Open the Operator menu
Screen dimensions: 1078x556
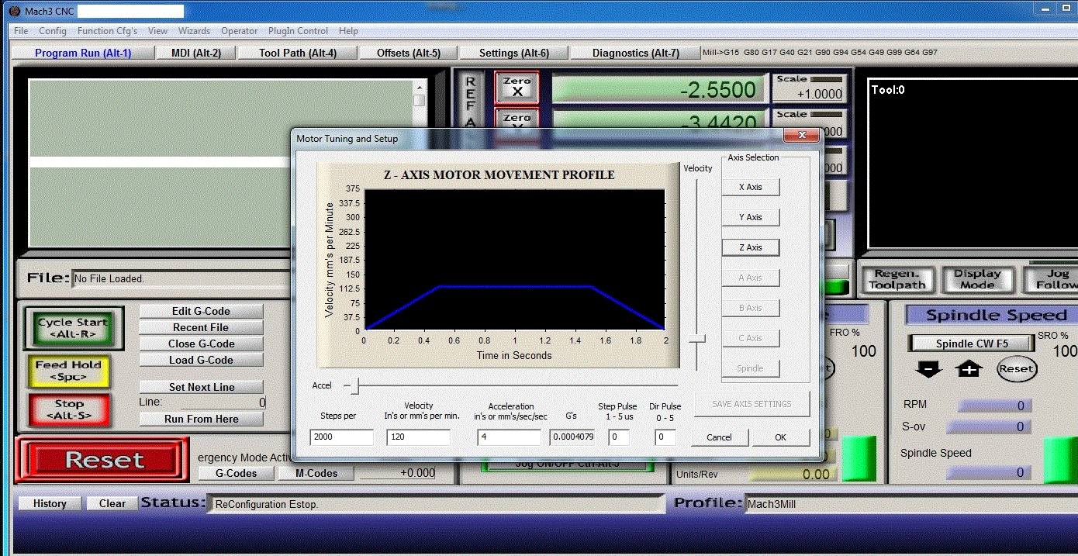(239, 31)
